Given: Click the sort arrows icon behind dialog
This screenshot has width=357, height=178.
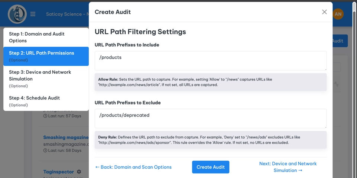Looking at the screenshot, I should 337,85.
